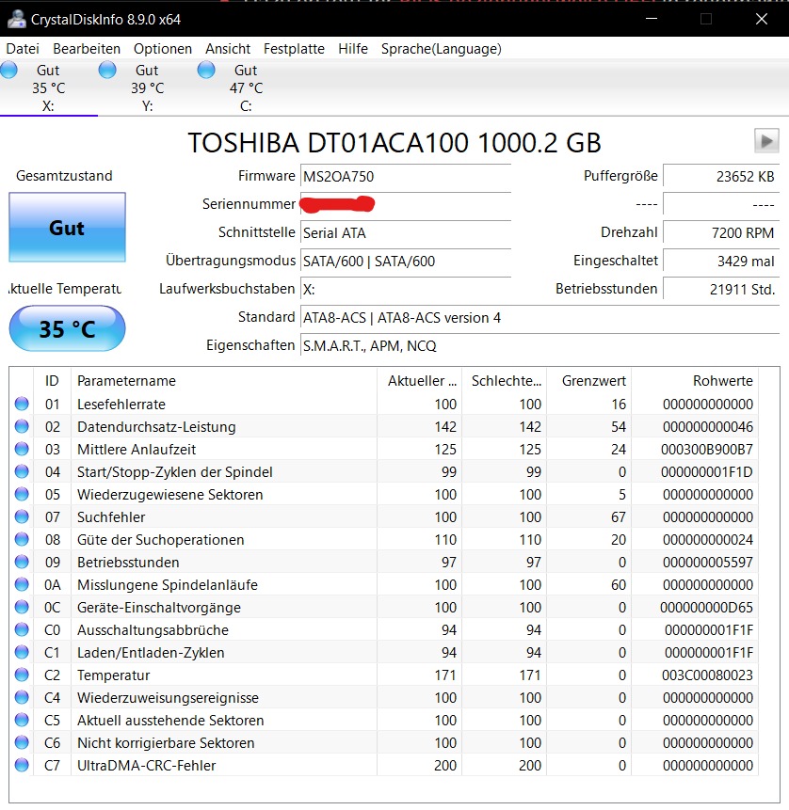Click raw value 000300B900B7
The width and height of the screenshot is (789, 810).
tap(707, 450)
